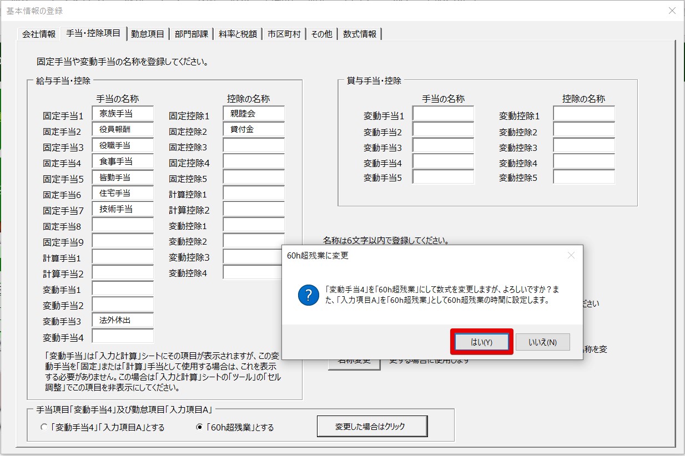Click the empty 固定手当8 name field
The image size is (685, 456).
(123, 225)
